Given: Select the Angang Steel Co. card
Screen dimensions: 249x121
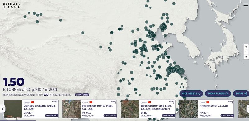Looking at the screenshot, I should tap(206, 109).
